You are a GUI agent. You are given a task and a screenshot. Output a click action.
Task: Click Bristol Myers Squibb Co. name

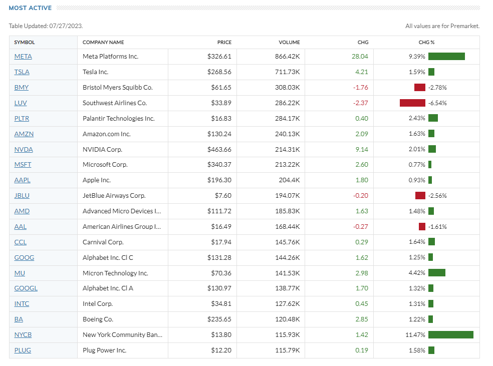pos(118,87)
